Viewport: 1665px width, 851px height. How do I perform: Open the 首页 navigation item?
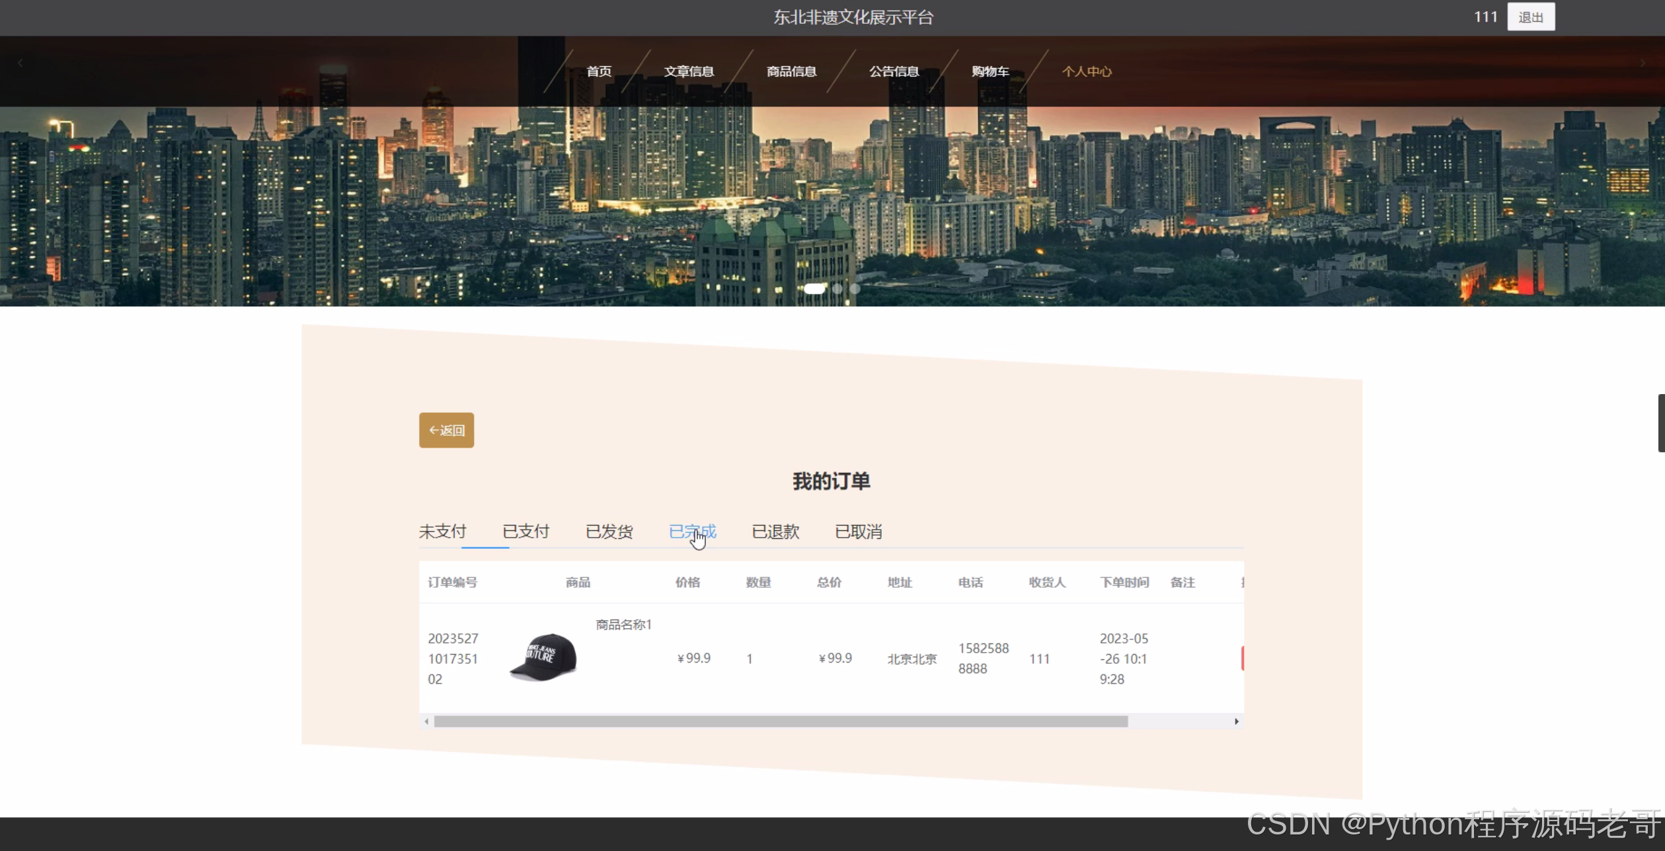(599, 71)
